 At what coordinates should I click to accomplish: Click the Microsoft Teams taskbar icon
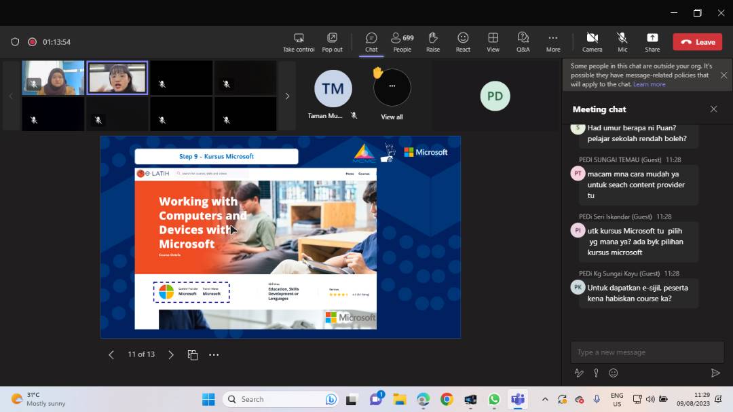[x=517, y=399]
